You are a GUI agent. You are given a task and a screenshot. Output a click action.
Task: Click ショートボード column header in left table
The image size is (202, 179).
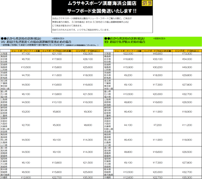click(x=26, y=51)
